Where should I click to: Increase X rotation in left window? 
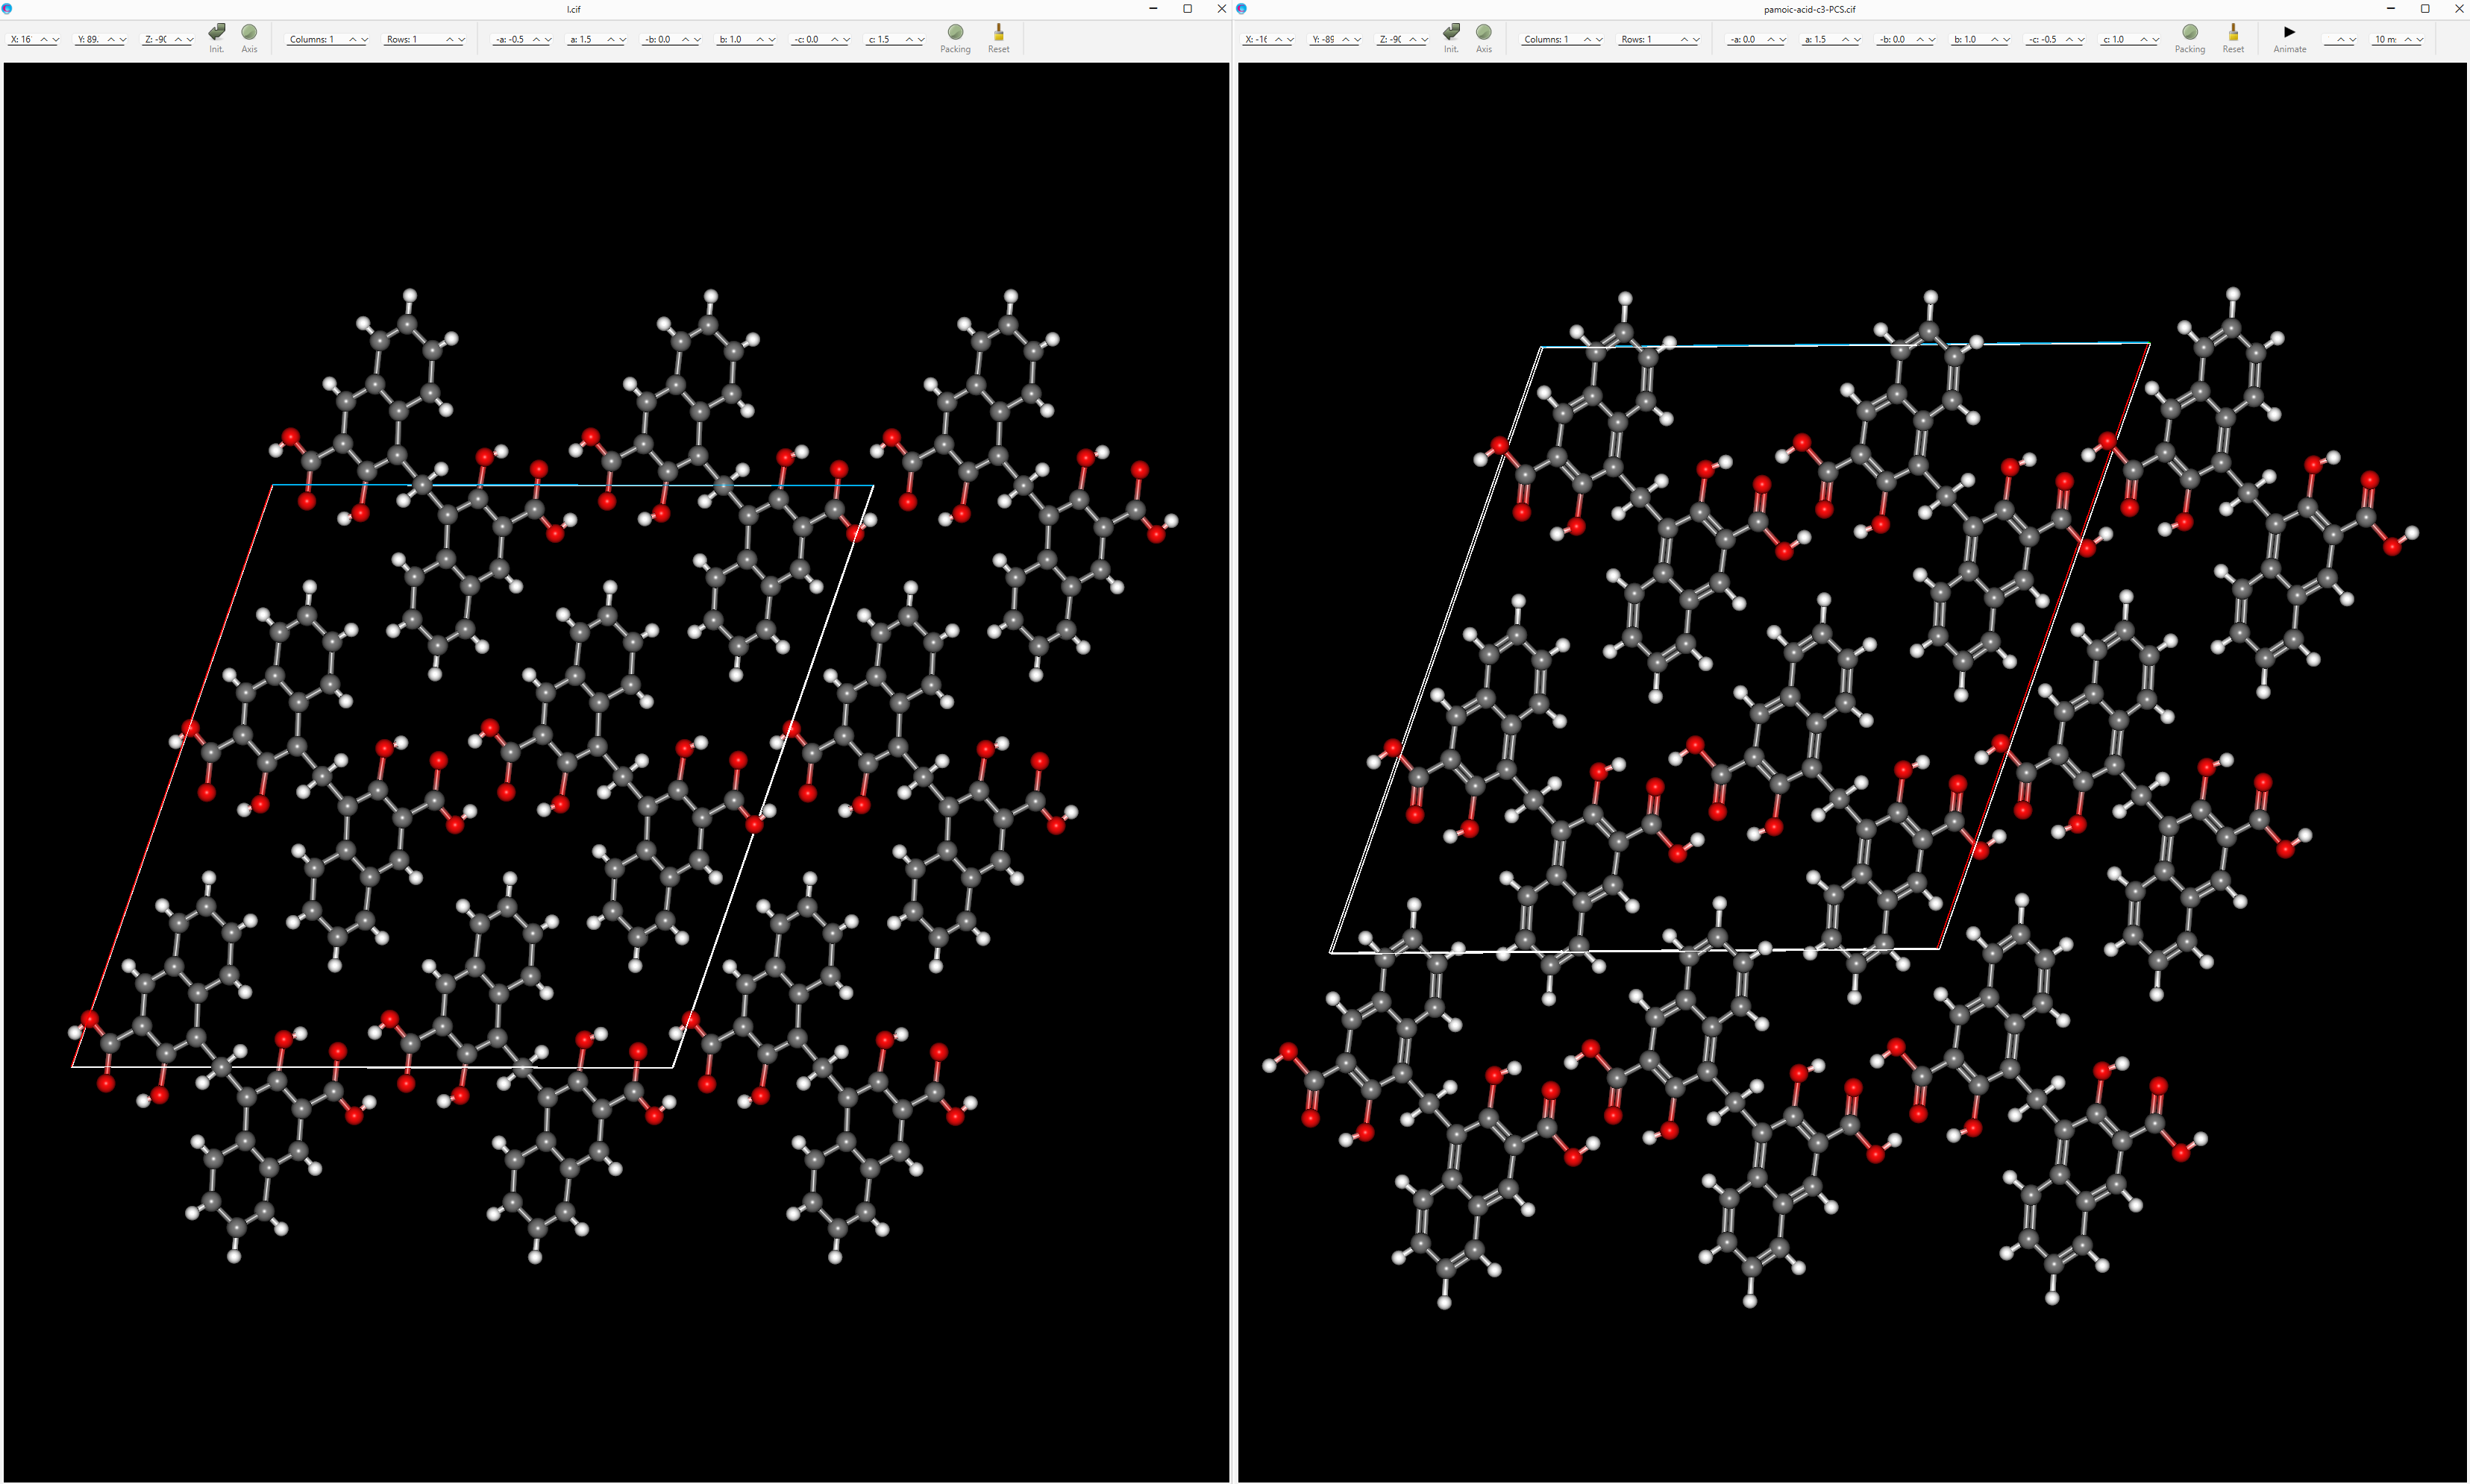44,40
